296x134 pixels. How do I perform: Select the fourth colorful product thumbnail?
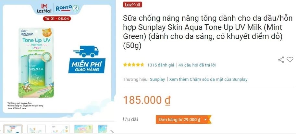pyautogui.click(x=84, y=129)
